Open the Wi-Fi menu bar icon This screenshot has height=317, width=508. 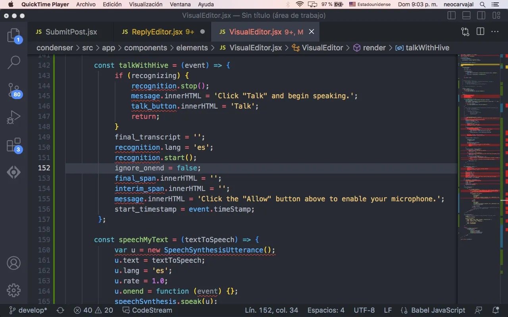[300, 4]
